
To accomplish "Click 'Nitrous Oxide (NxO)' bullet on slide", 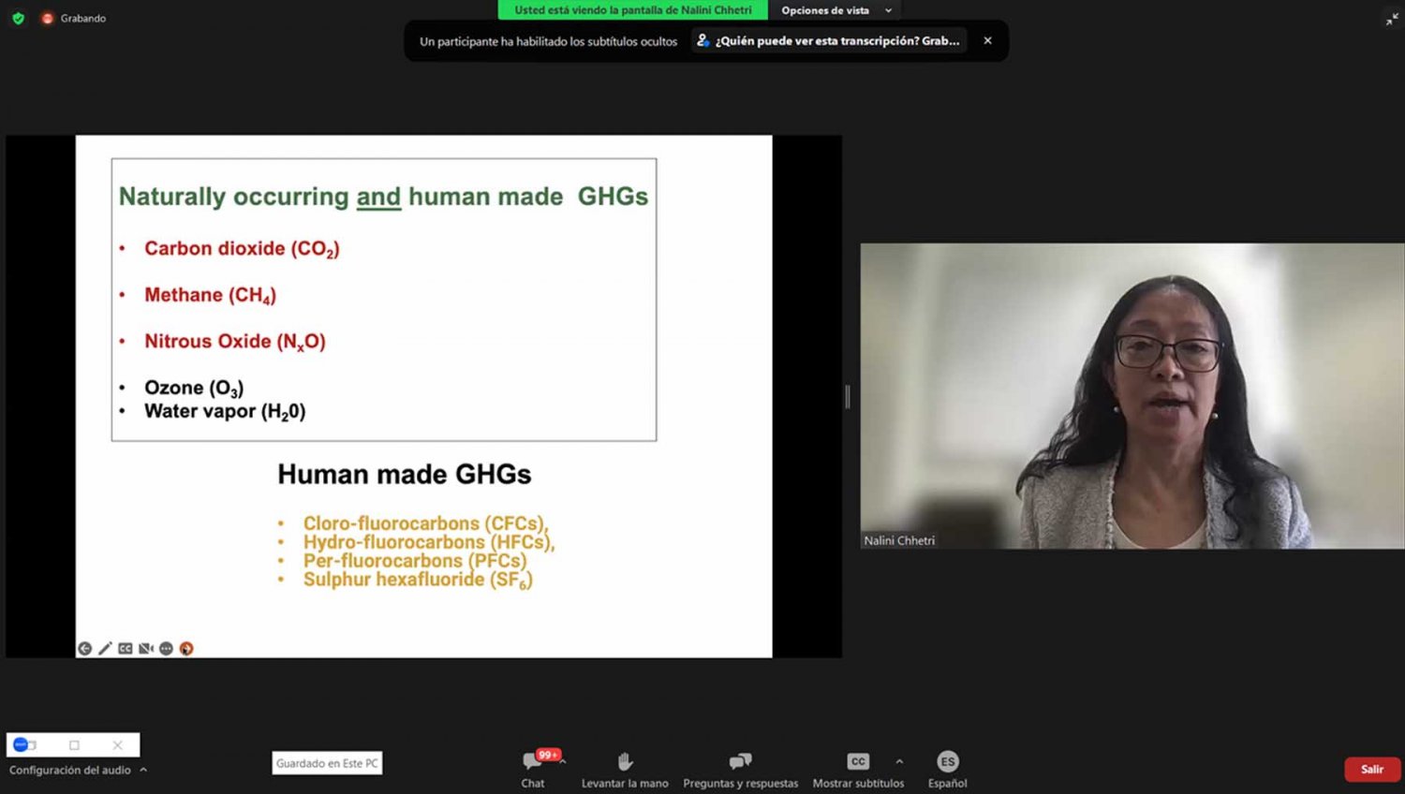I will click(x=235, y=342).
